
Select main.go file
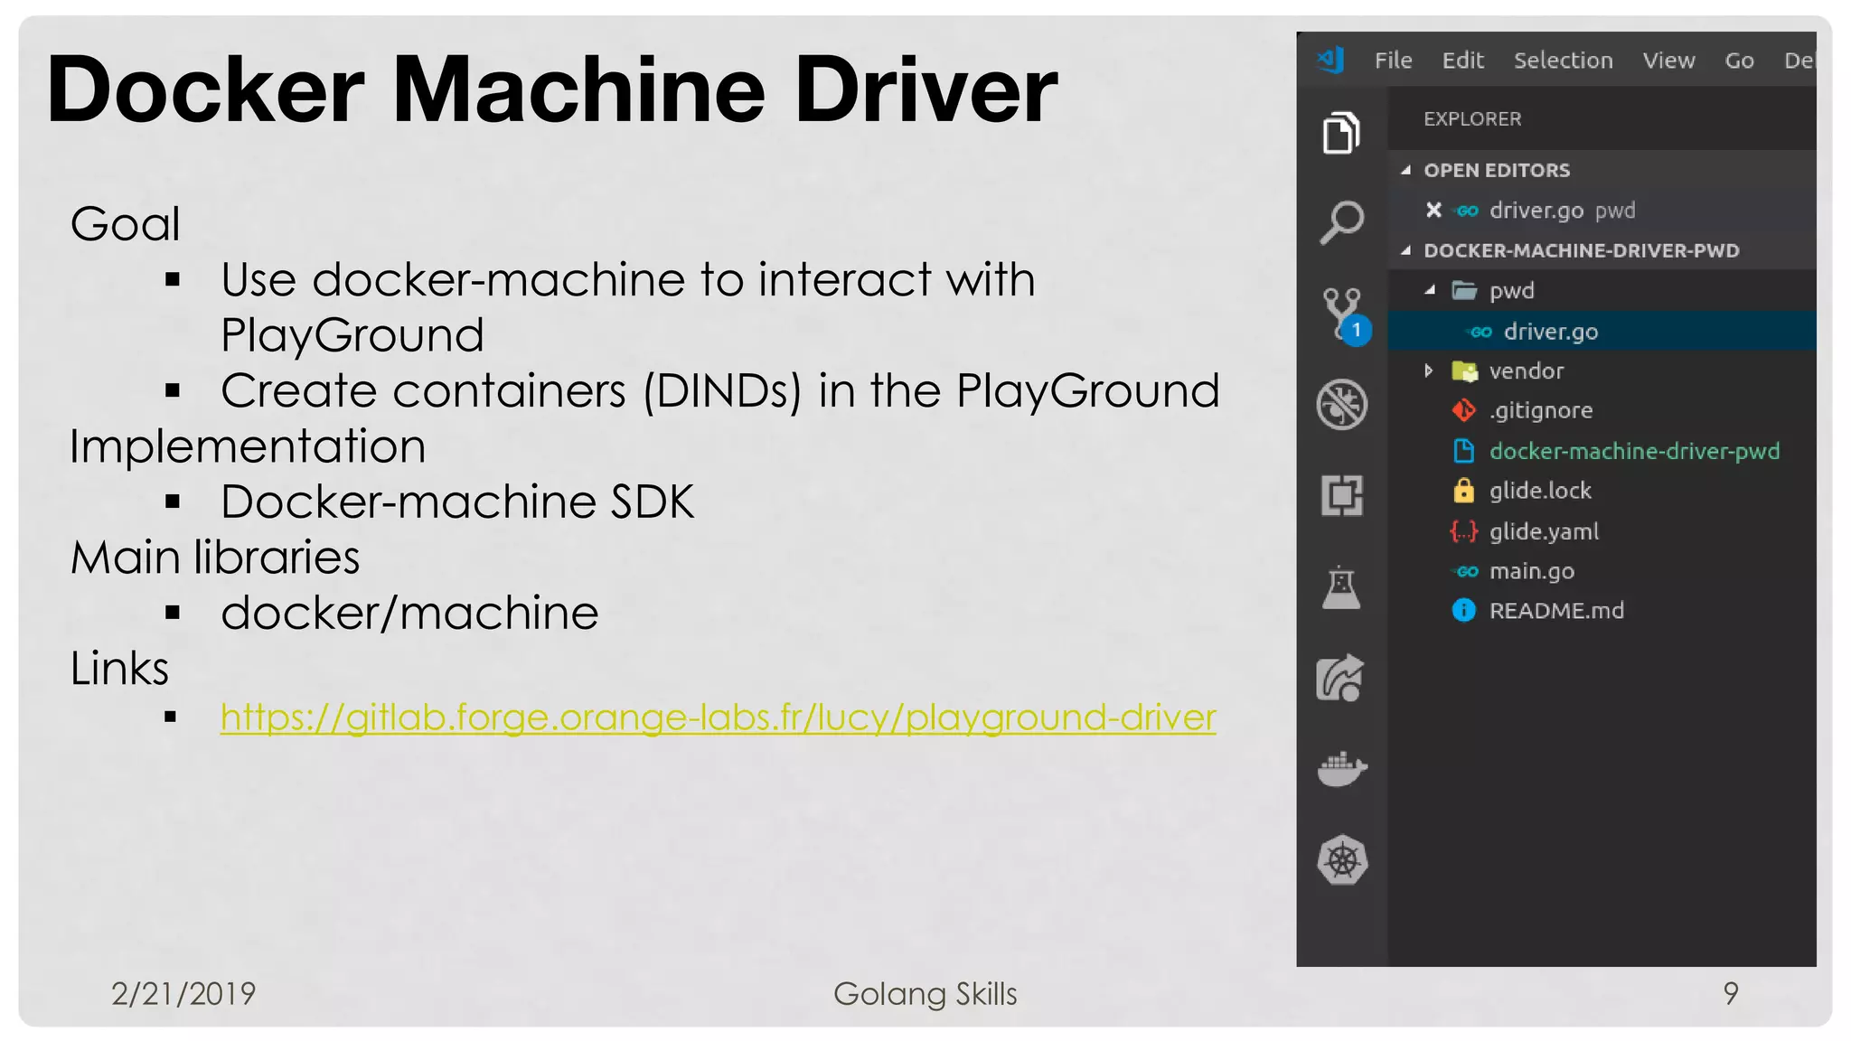(1602, 571)
